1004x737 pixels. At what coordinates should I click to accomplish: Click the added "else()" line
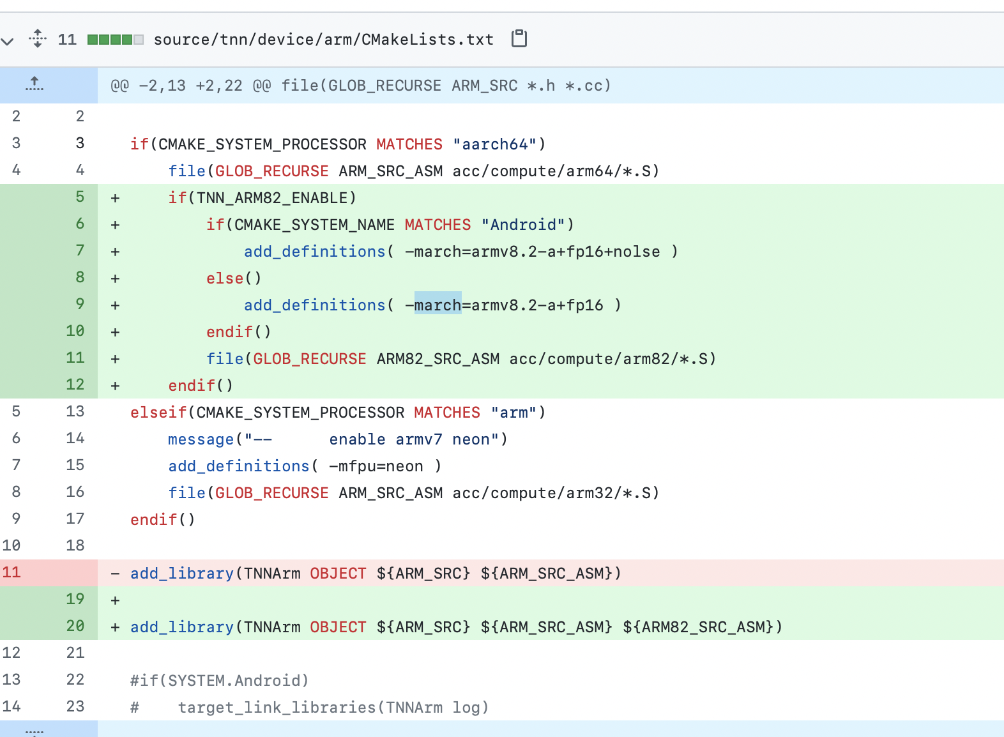pyautogui.click(x=234, y=278)
